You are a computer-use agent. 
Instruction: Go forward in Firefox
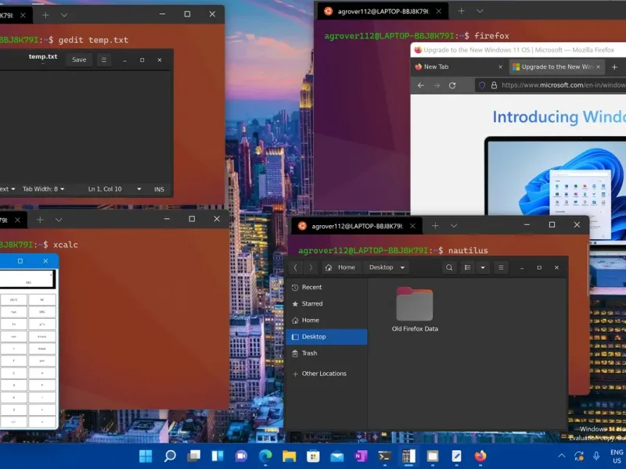click(x=437, y=85)
